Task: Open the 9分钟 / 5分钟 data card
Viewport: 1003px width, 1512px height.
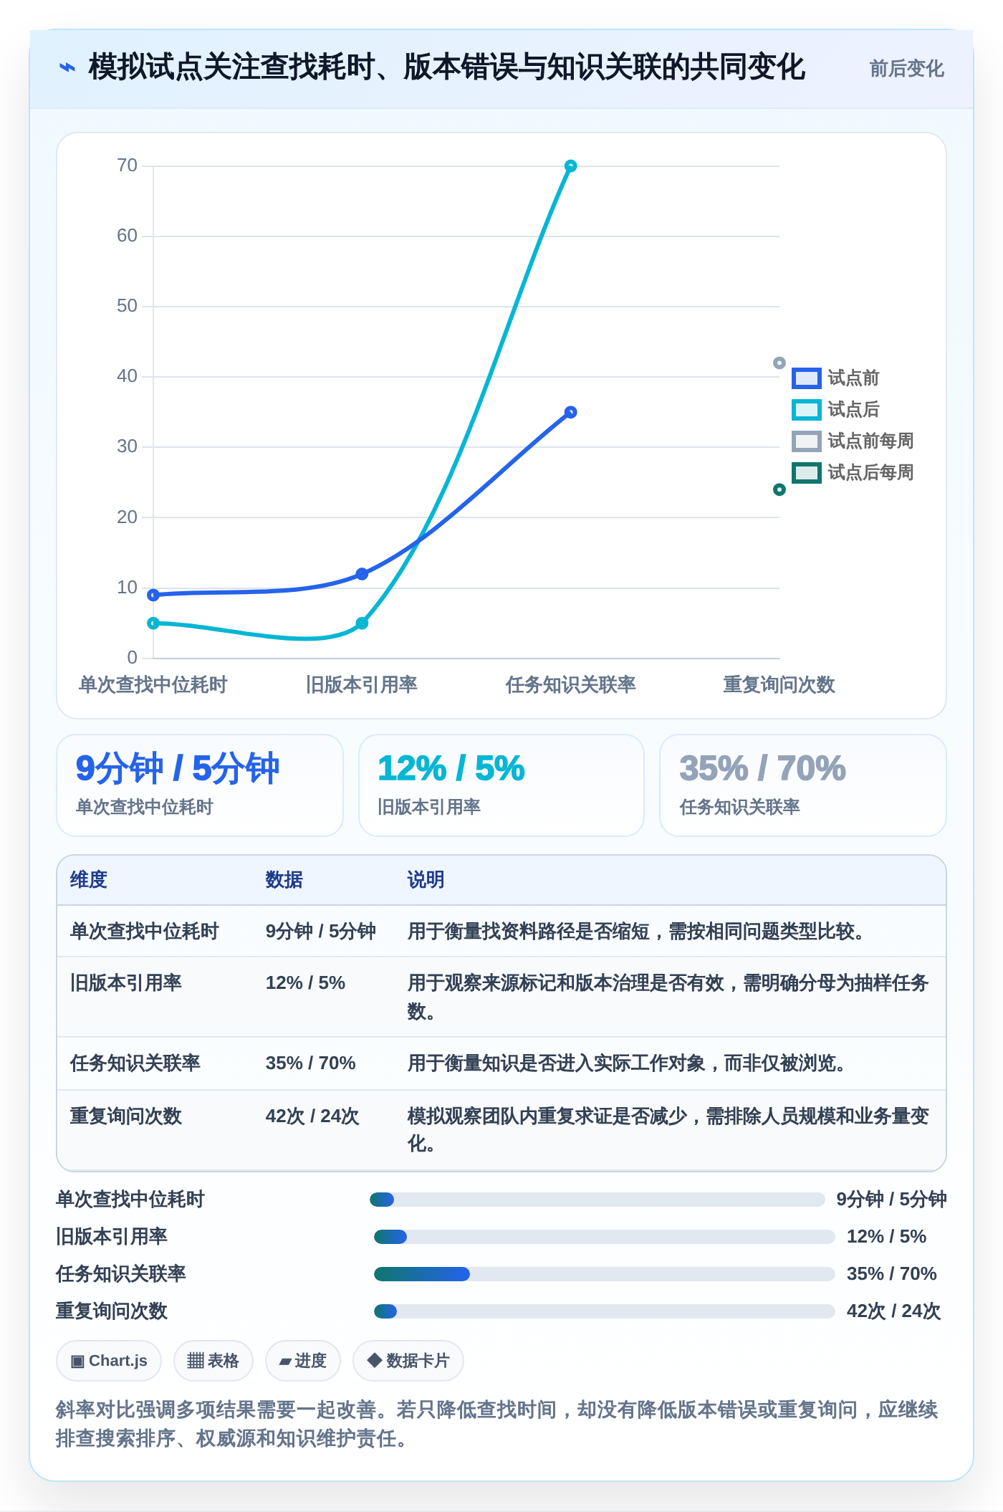Action: 200,785
